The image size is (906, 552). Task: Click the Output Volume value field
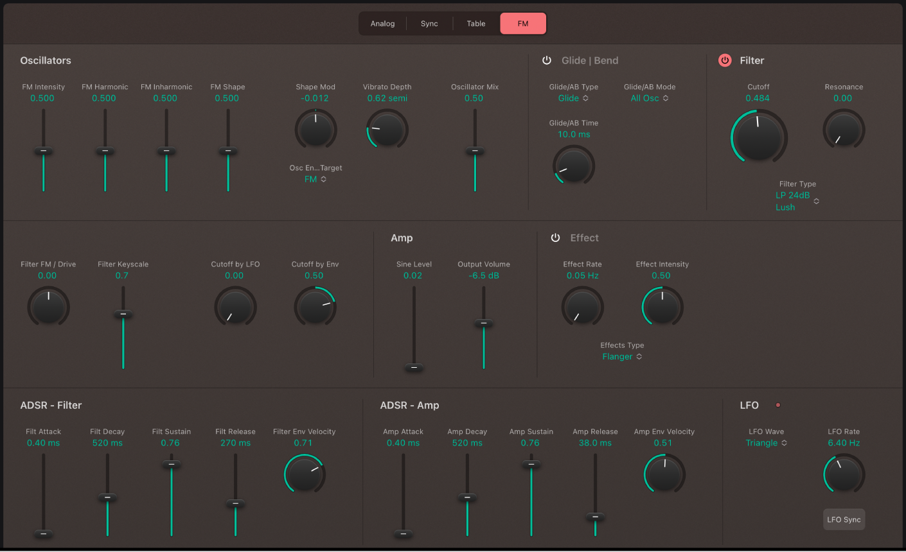[484, 275]
